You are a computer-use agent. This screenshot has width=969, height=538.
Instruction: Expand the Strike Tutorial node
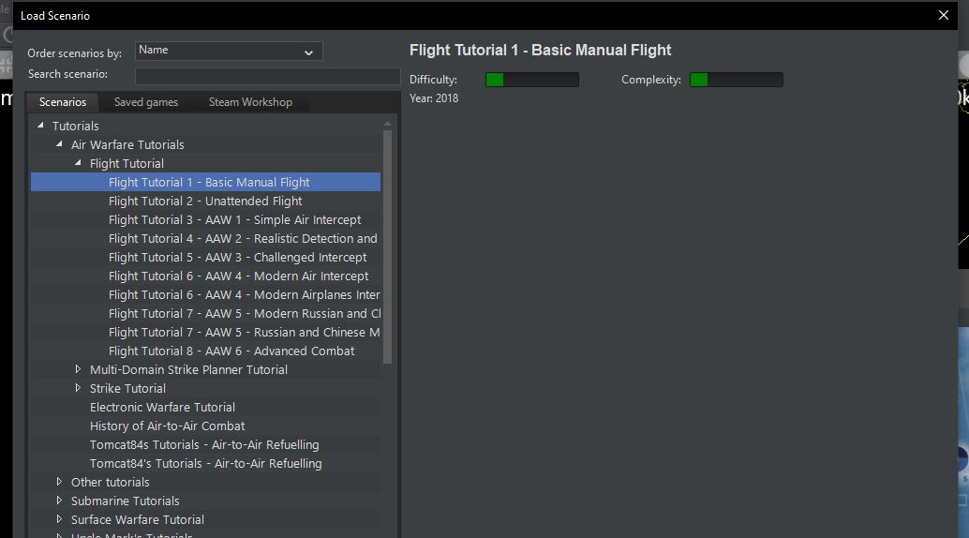[x=79, y=388]
